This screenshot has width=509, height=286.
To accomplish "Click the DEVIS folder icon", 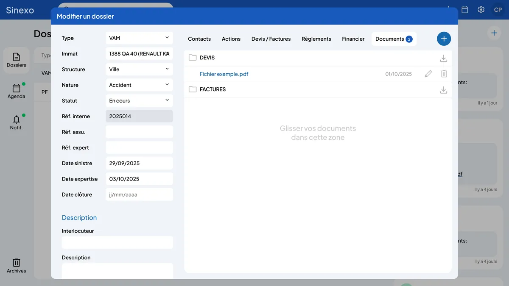I will pos(193,58).
